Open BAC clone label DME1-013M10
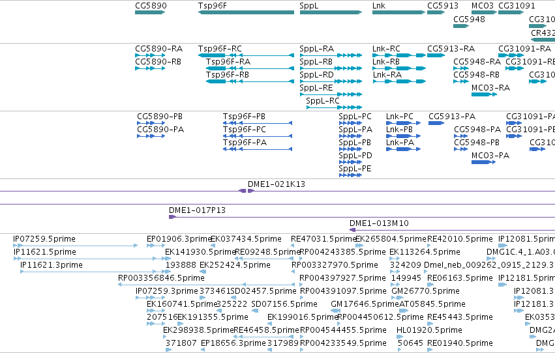The height and width of the screenshot is (353, 555). coord(379,223)
